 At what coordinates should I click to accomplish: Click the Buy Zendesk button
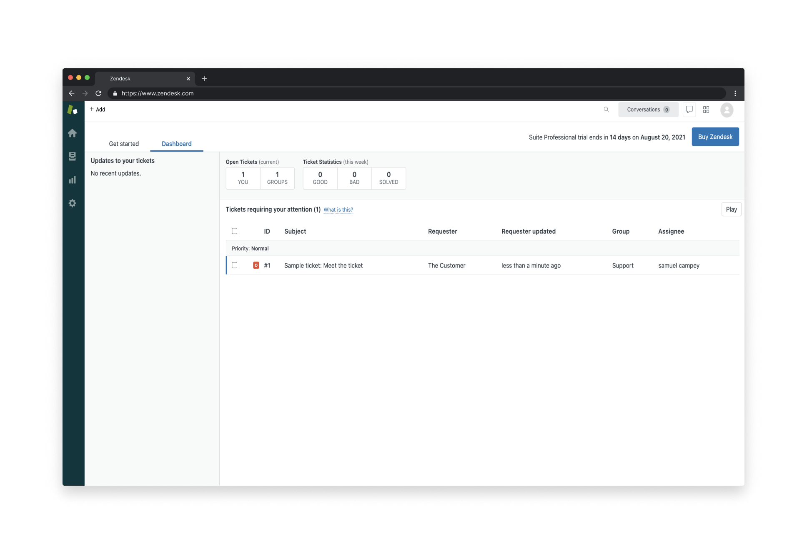pyautogui.click(x=715, y=137)
